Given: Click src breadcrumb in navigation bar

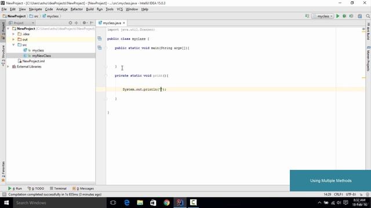Looking at the screenshot, I should 34,16.
